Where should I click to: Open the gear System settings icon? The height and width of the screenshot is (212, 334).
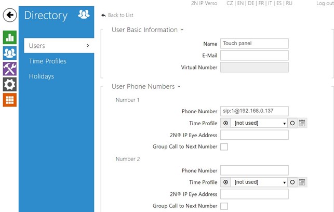click(9, 84)
